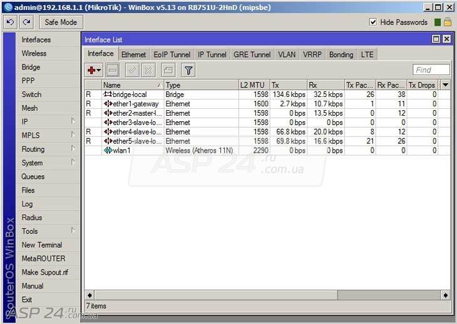Sort by the Tx column header
This screenshot has height=324, width=457.
pyautogui.click(x=288, y=85)
